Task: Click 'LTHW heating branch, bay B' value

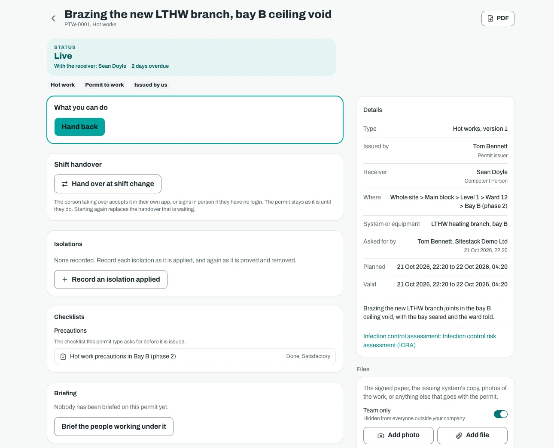Action: (469, 224)
